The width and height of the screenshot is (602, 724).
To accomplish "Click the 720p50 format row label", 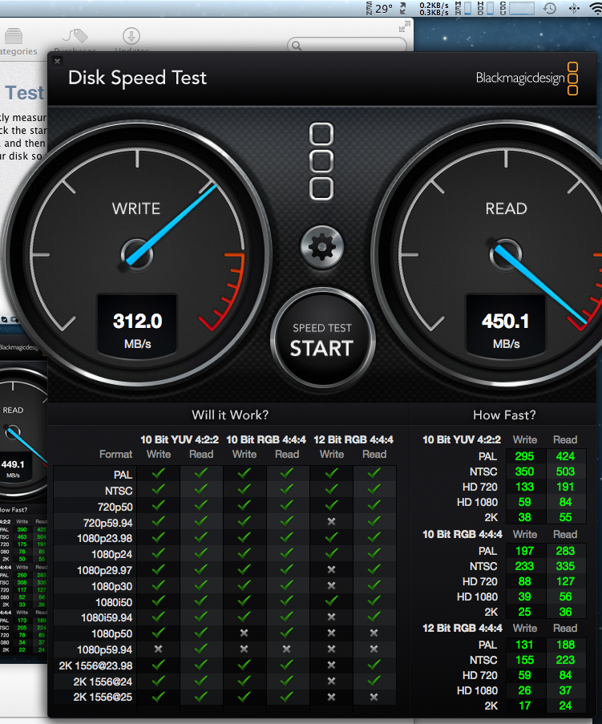I will [x=115, y=507].
